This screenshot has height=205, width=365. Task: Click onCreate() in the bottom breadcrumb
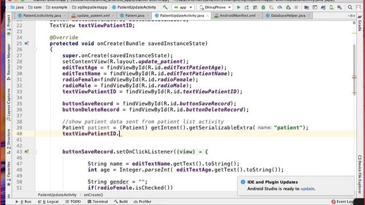pos(94,195)
